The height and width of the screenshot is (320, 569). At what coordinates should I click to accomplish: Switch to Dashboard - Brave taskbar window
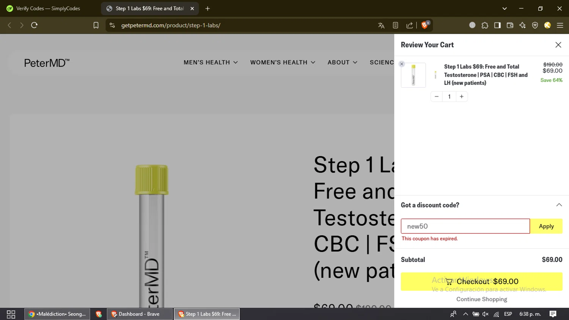(x=140, y=314)
